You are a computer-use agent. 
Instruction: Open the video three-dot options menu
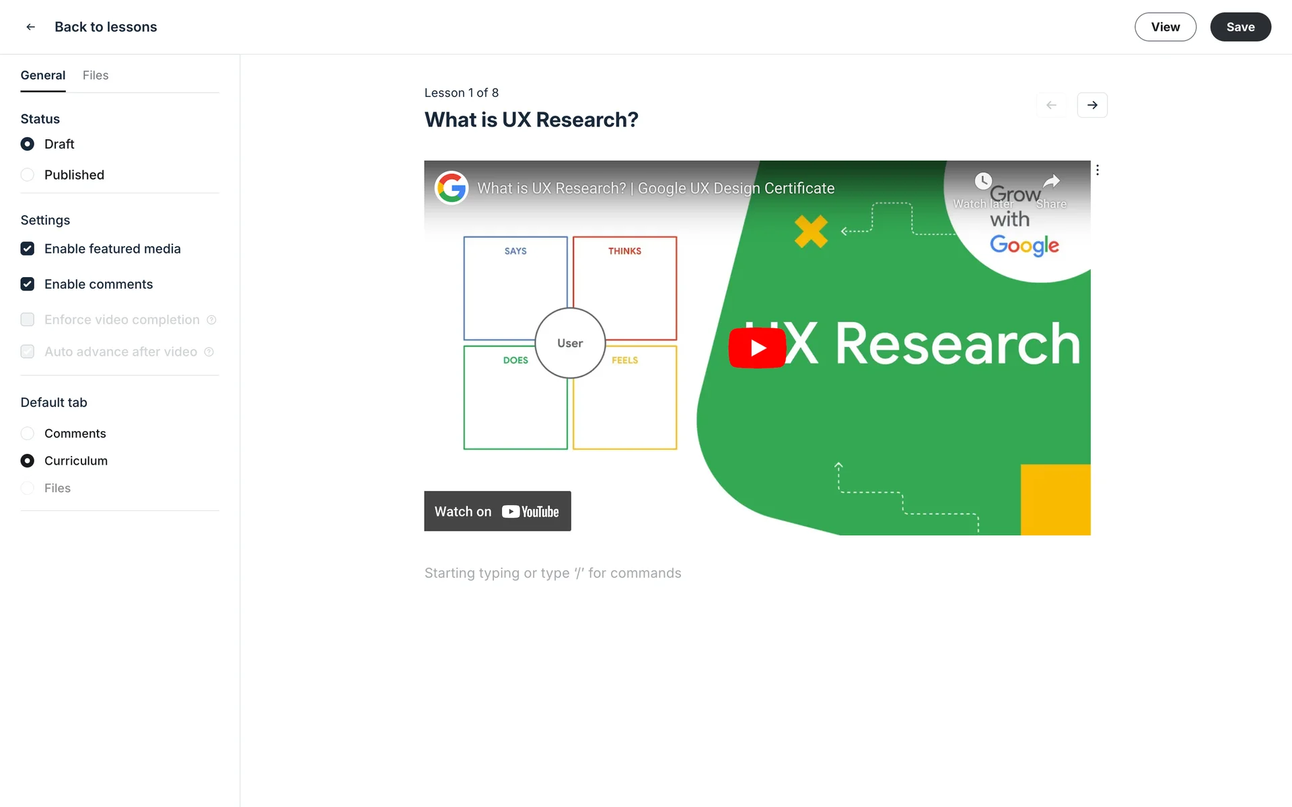point(1097,170)
